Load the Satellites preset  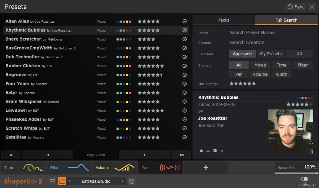coord(96,137)
